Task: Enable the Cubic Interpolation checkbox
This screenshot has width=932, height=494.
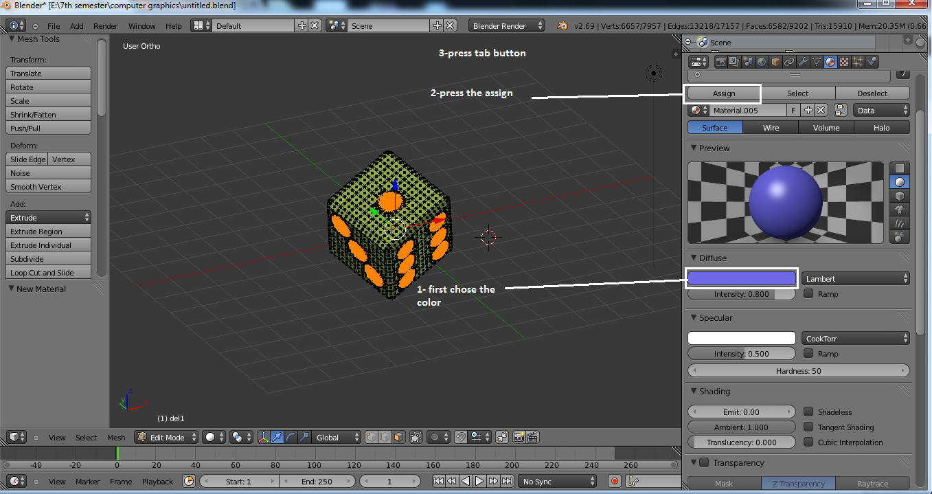Action: click(x=808, y=442)
